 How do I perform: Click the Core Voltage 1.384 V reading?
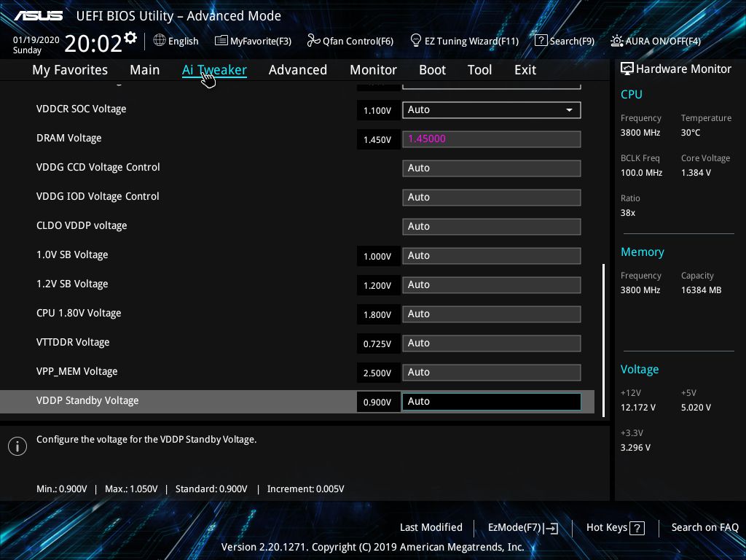tap(696, 173)
